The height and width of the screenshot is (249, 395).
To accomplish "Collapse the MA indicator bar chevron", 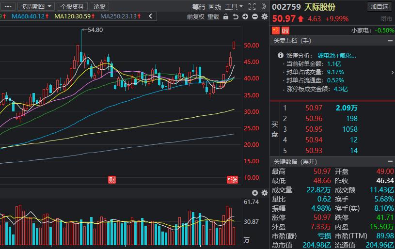I will coord(150,16).
